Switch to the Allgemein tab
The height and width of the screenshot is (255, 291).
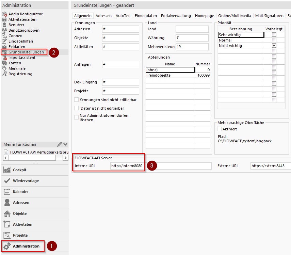click(x=83, y=16)
